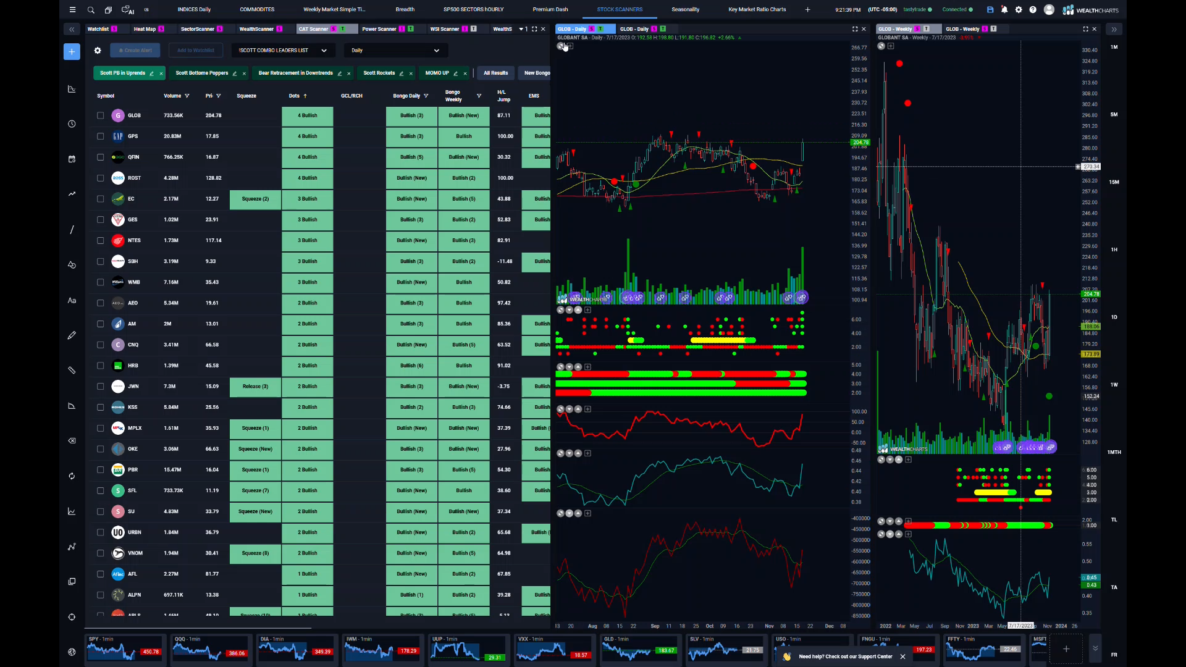The width and height of the screenshot is (1186, 667).
Task: Open the user profile avatar
Action: pos(1049,10)
